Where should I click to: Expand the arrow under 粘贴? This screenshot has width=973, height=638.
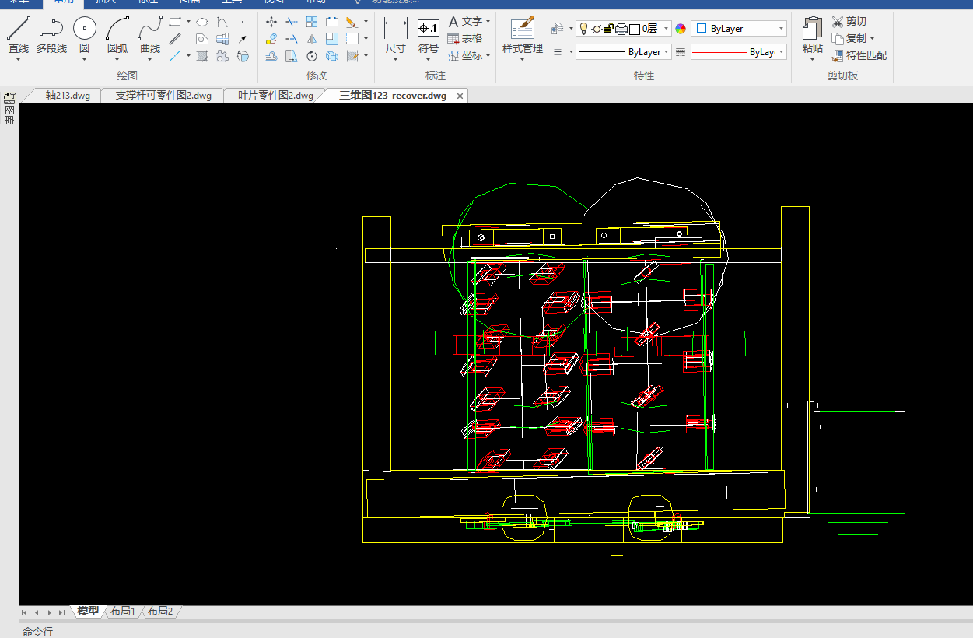(812, 59)
